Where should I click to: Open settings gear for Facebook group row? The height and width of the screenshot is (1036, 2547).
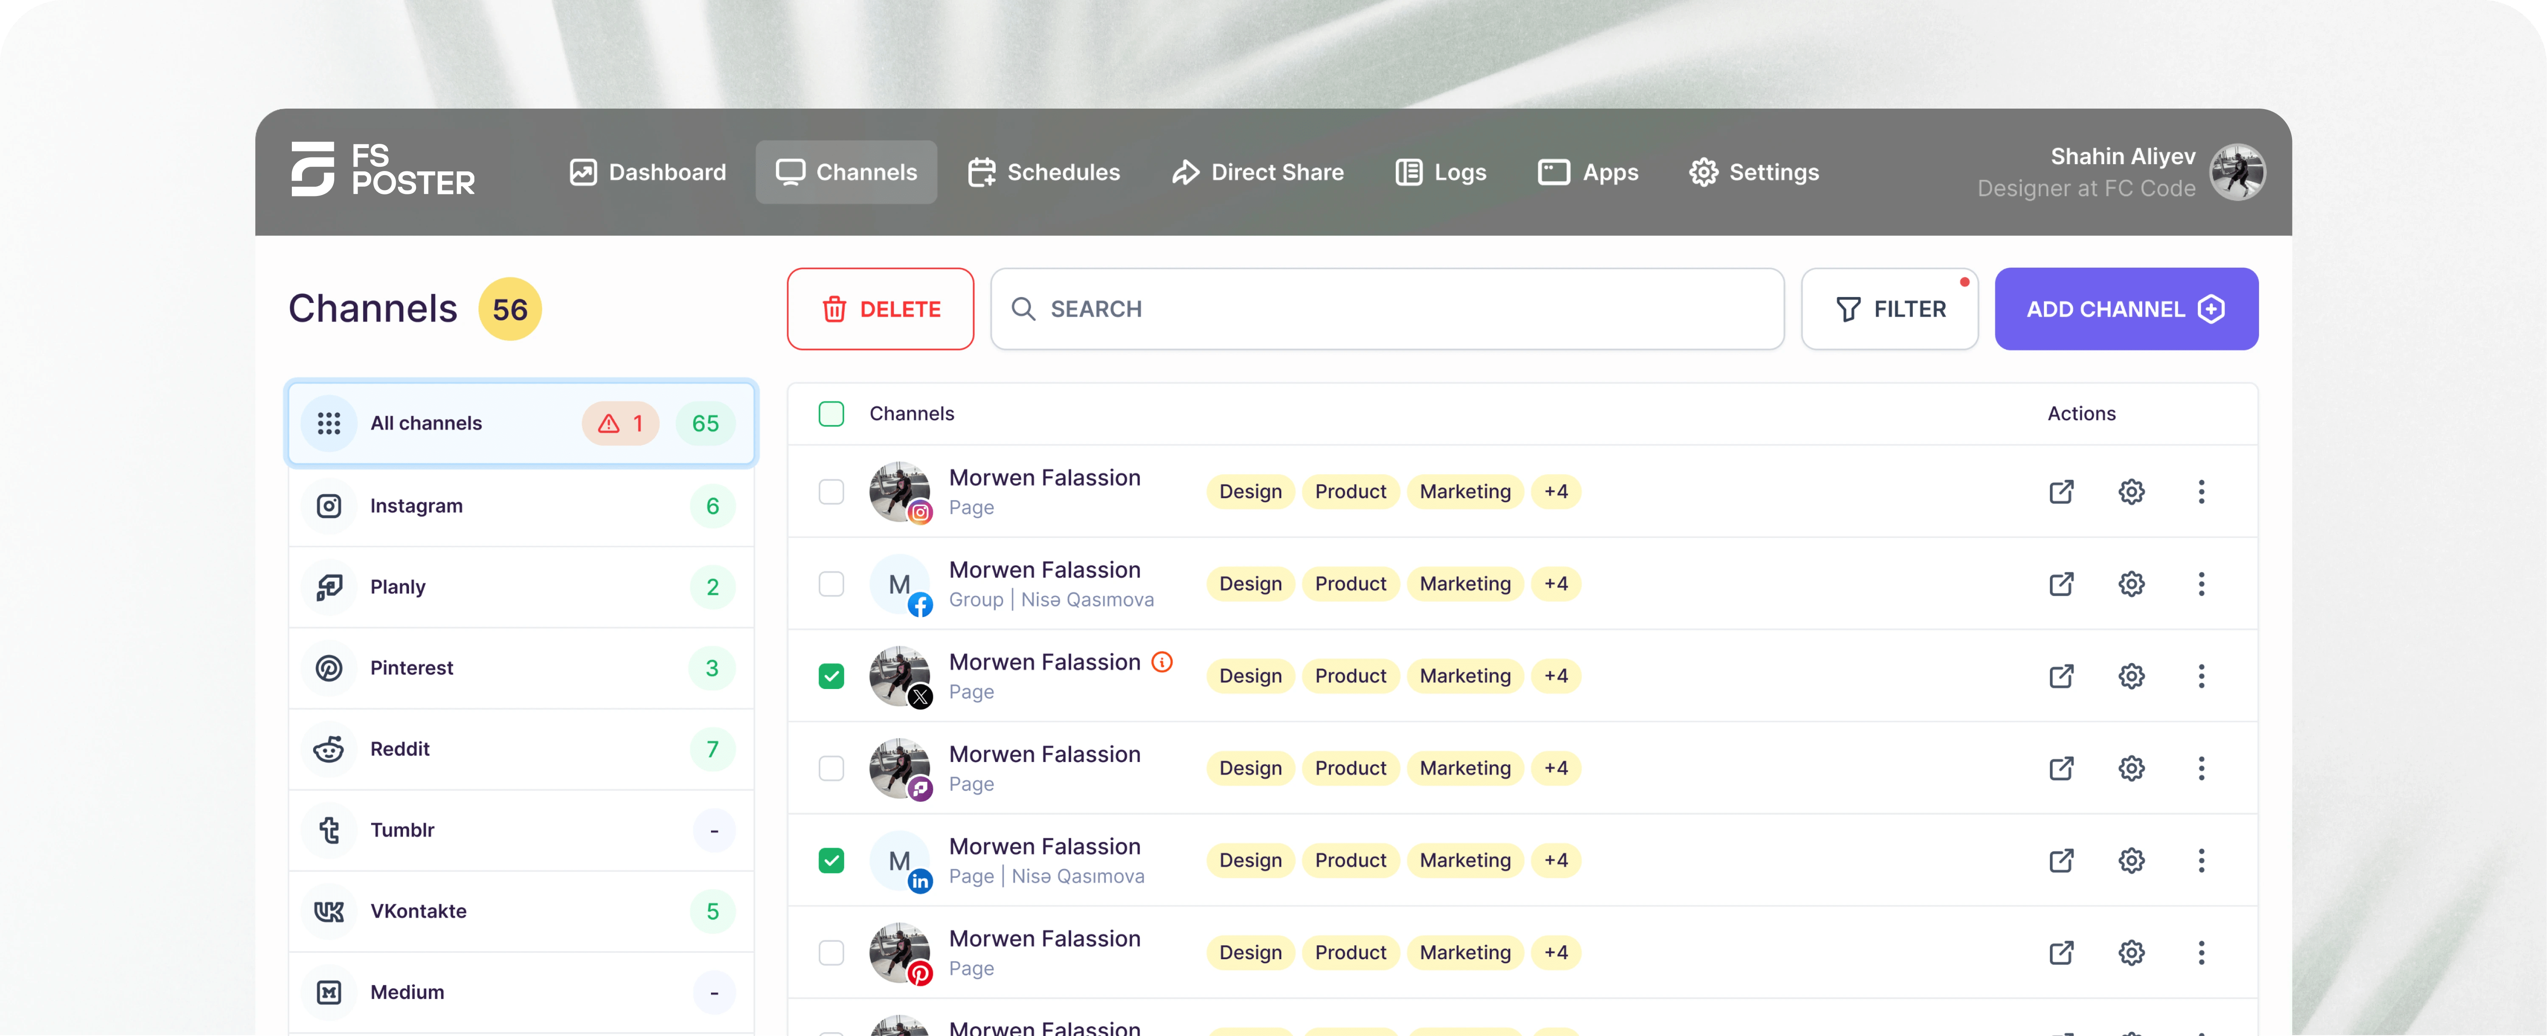click(x=2131, y=583)
